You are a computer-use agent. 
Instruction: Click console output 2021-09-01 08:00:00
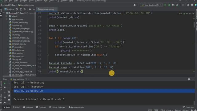(x=28, y=91)
